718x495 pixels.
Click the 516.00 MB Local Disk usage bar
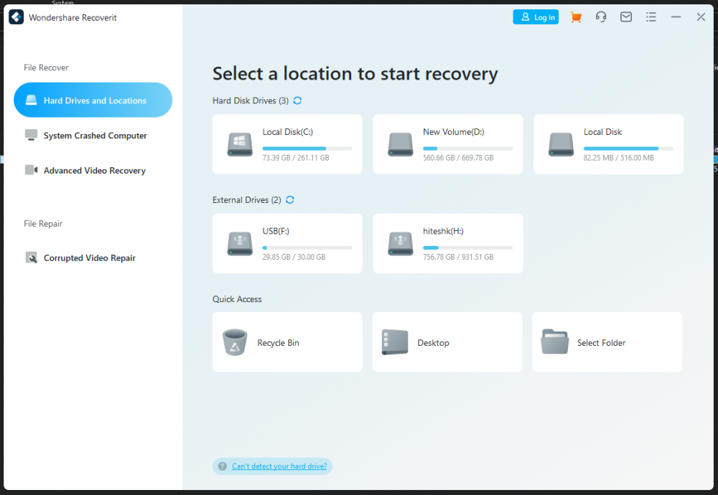coord(628,148)
